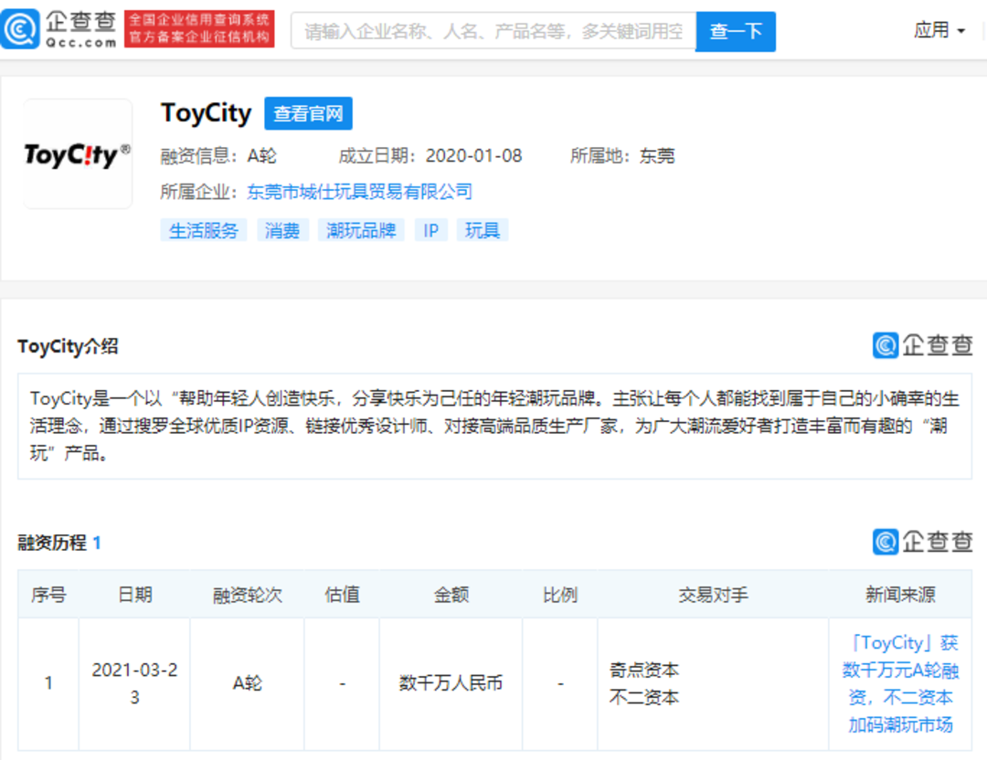Click the 估值 column header

pyautogui.click(x=342, y=595)
